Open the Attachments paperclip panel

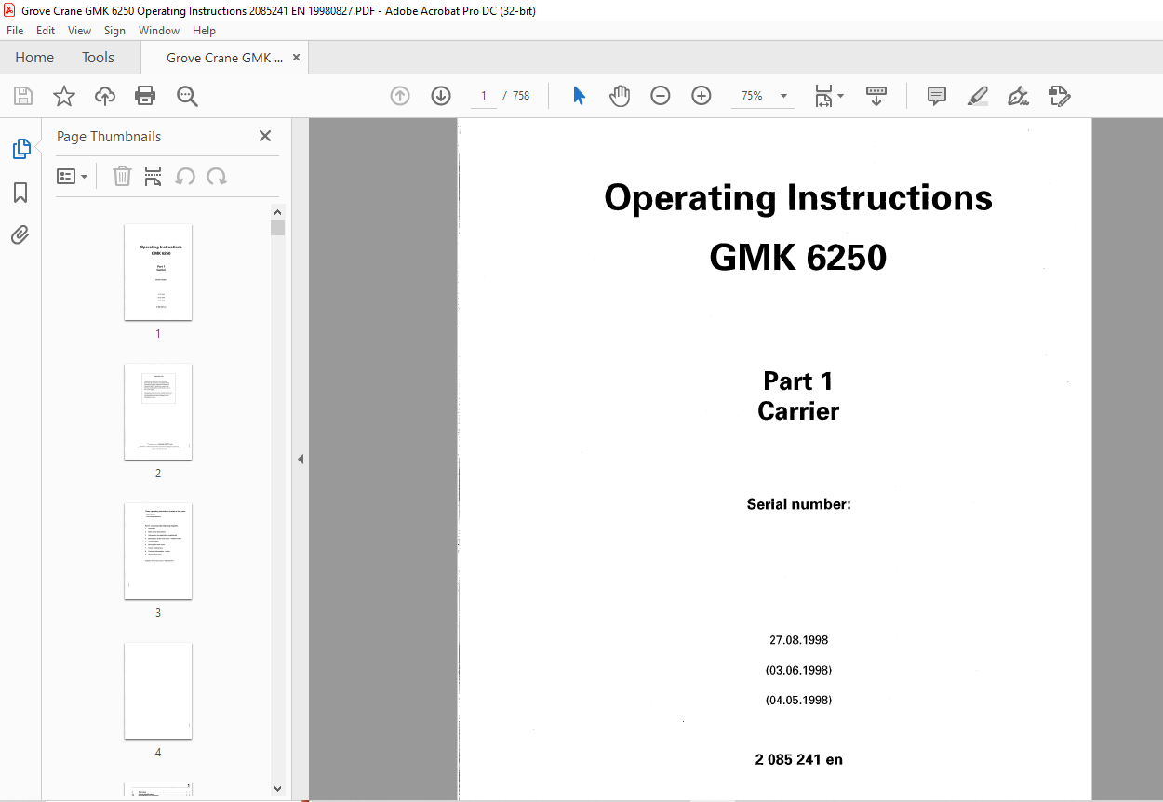tap(20, 234)
